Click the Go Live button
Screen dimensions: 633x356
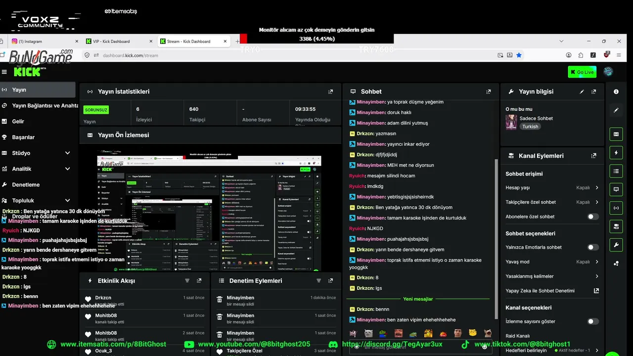(582, 72)
